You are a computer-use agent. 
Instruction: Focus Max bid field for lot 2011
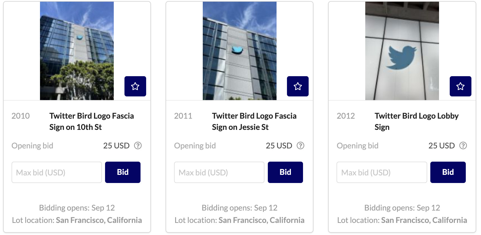tap(219, 172)
